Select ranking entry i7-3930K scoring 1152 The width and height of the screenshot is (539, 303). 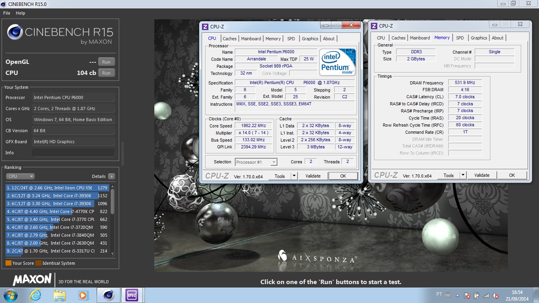point(57,196)
